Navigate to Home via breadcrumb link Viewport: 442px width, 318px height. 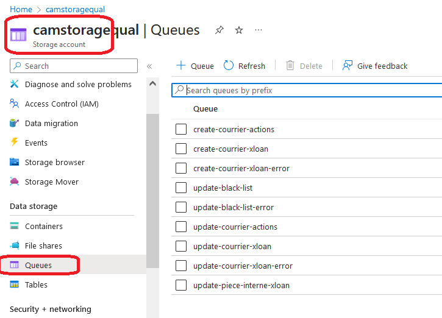(x=21, y=10)
